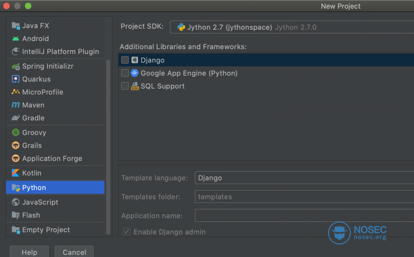Screen dimensions: 414x257
Task: Click the project type list scrollbar
Action: pos(108,147)
